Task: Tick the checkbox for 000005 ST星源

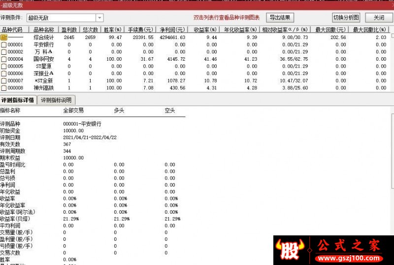Action: click(4, 67)
